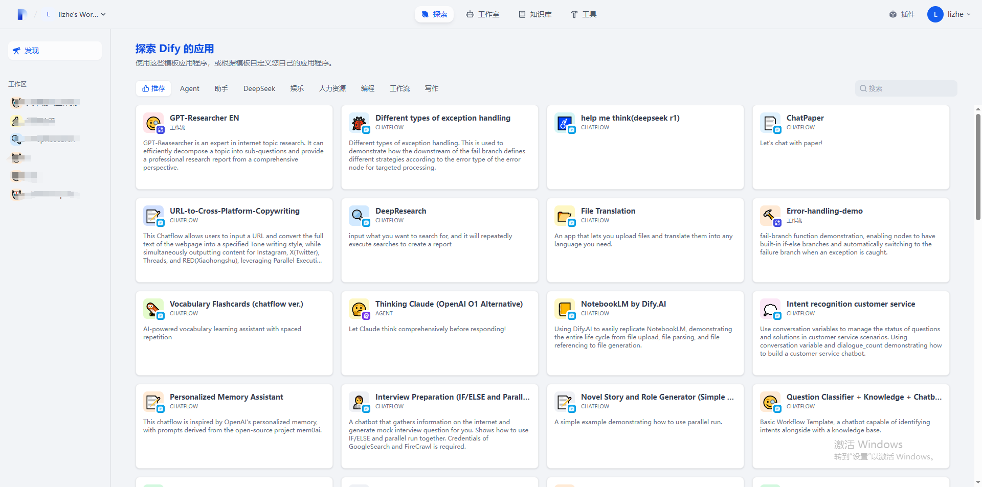Click the Dify logo icon
The height and width of the screenshot is (487, 982).
point(21,14)
